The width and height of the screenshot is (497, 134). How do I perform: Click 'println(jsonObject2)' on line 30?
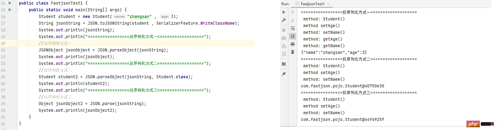coord(90,110)
